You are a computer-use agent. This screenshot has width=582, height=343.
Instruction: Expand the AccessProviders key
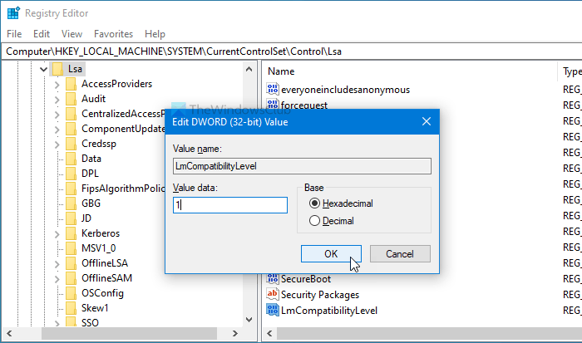[57, 85]
